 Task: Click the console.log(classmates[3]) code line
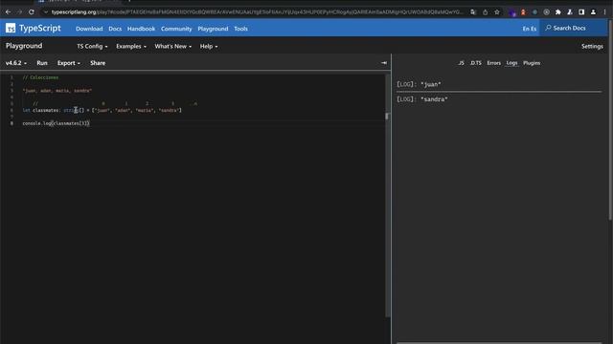click(56, 123)
